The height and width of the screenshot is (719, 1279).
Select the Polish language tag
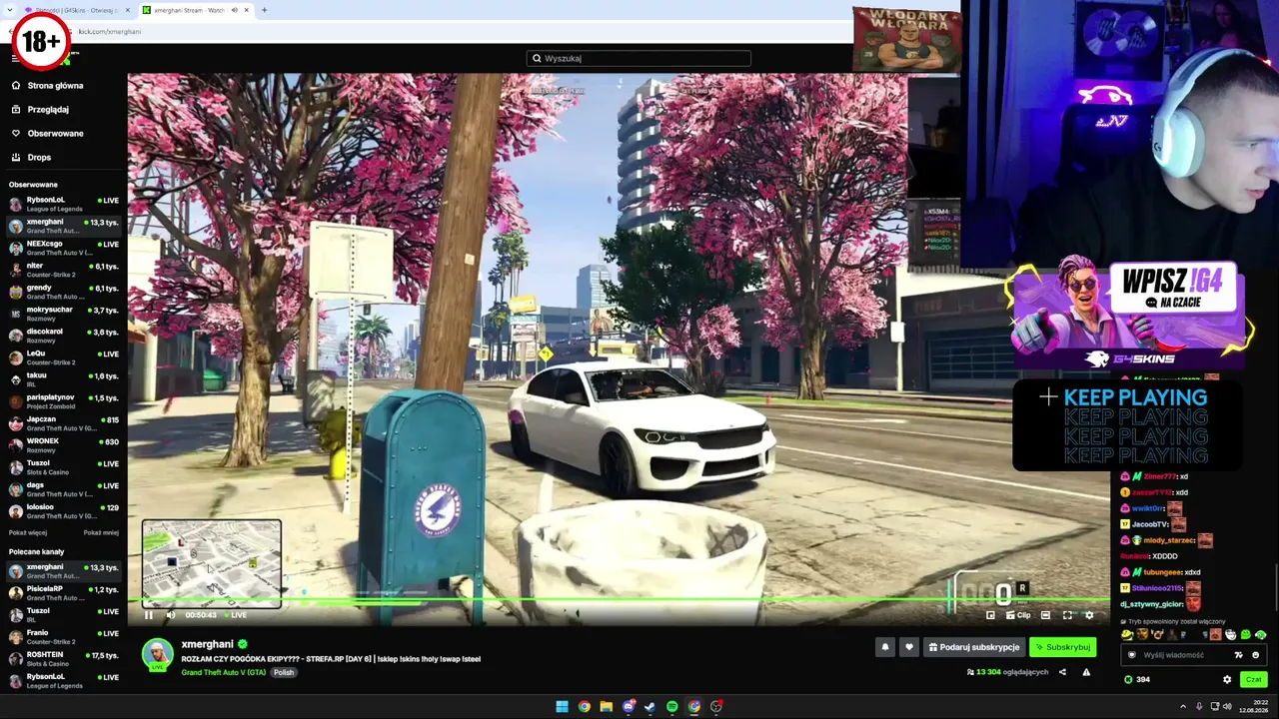[284, 672]
